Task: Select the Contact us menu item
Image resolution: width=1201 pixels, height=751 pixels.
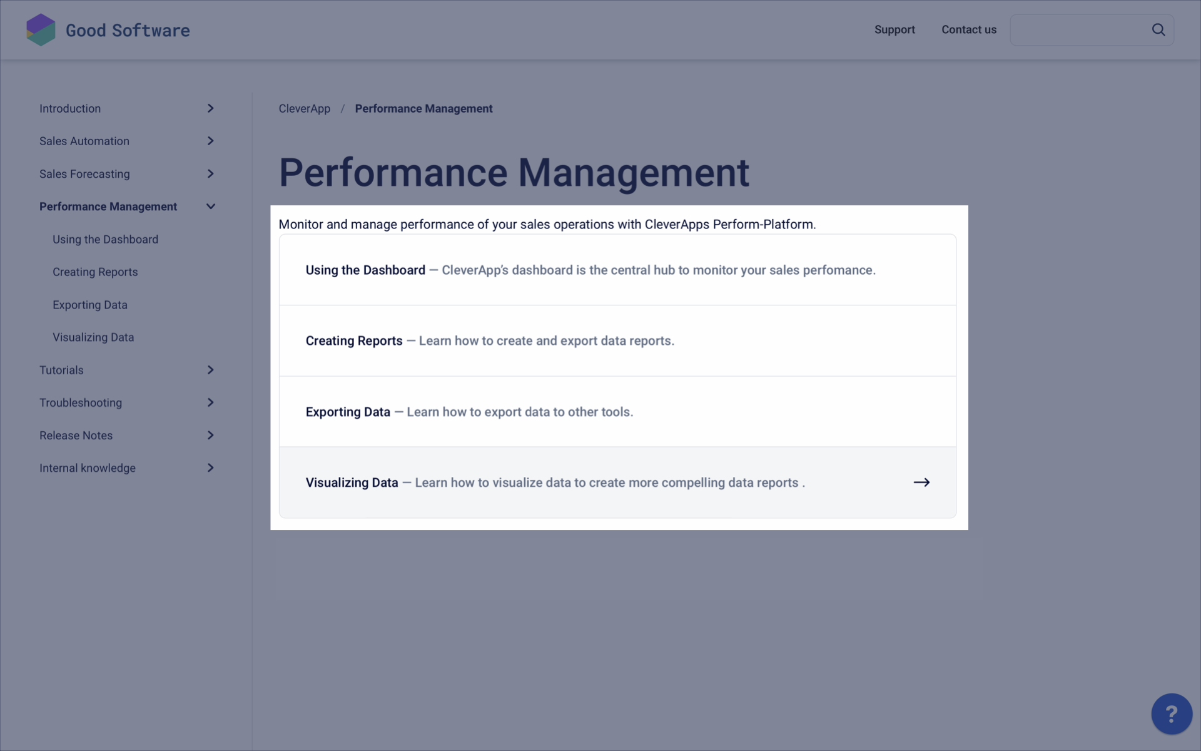Action: (968, 29)
